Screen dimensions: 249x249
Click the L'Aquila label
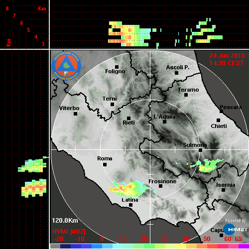tap(164, 117)
